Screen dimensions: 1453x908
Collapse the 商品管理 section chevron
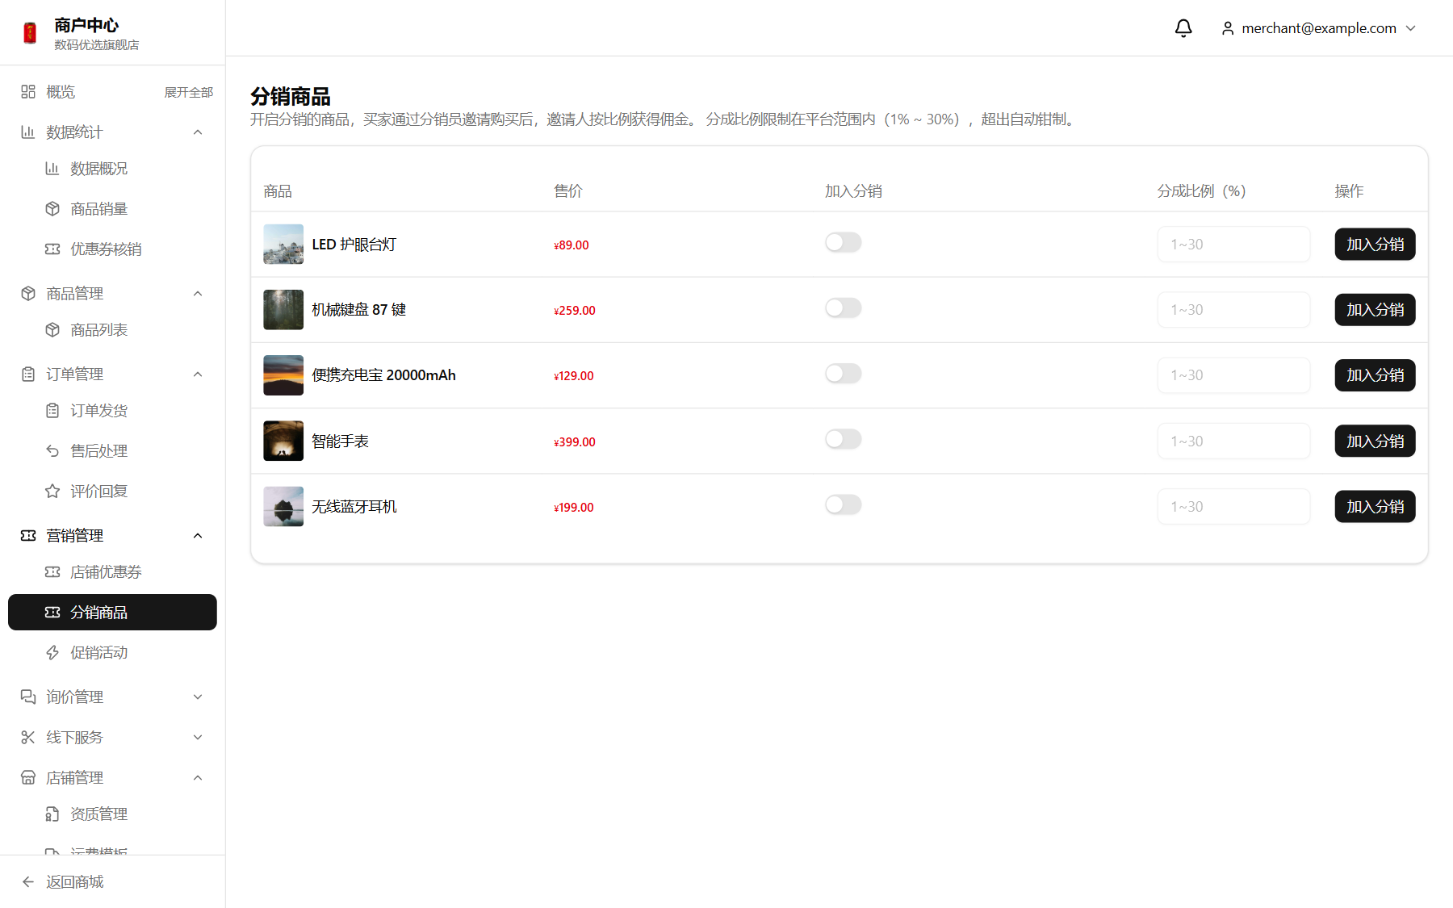click(198, 294)
